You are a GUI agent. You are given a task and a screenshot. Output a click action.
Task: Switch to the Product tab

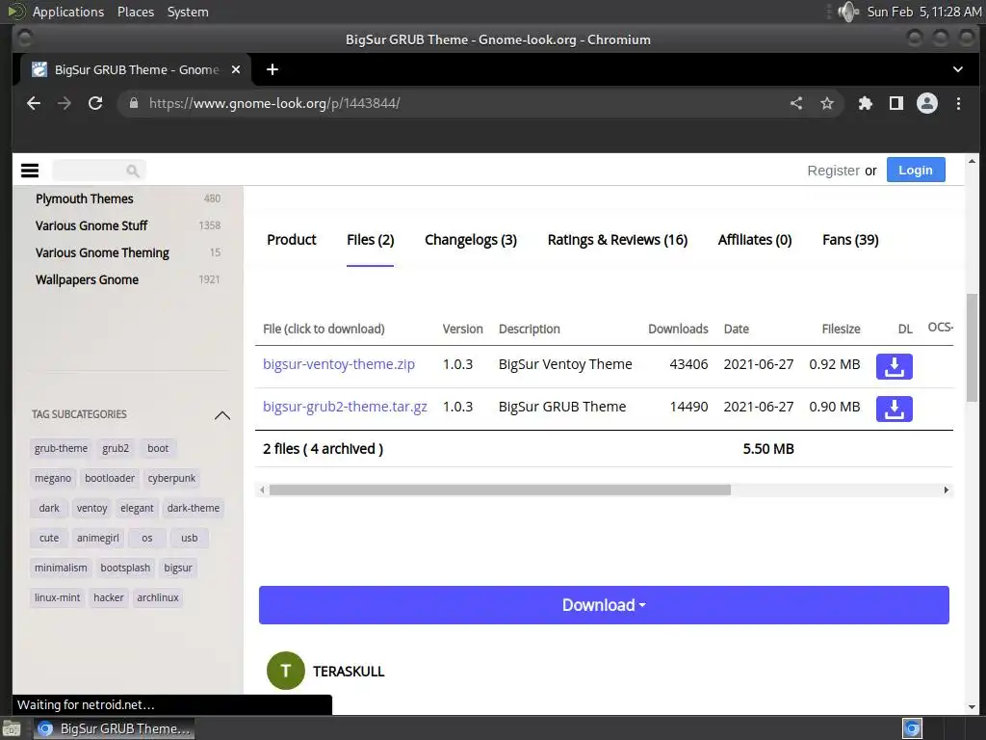pos(291,240)
